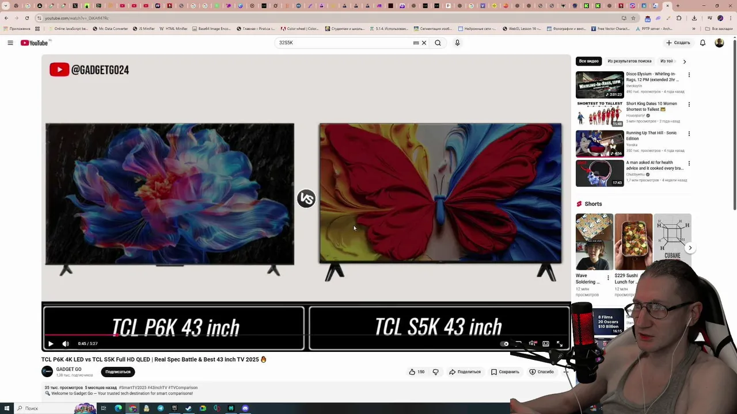Click the YouTube search input field

[x=344, y=43]
